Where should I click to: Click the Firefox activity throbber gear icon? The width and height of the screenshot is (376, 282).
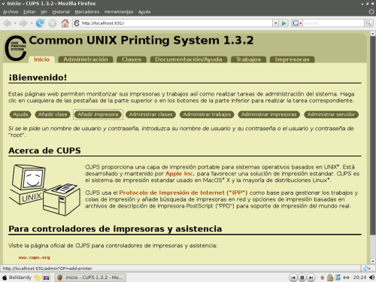click(x=371, y=12)
